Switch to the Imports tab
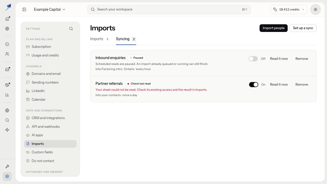The width and height of the screenshot is (327, 184). tap(99, 39)
